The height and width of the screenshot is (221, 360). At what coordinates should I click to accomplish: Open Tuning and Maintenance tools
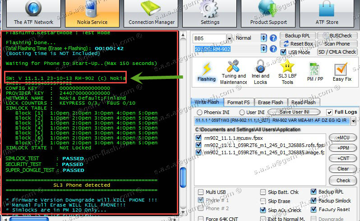coord(233,72)
